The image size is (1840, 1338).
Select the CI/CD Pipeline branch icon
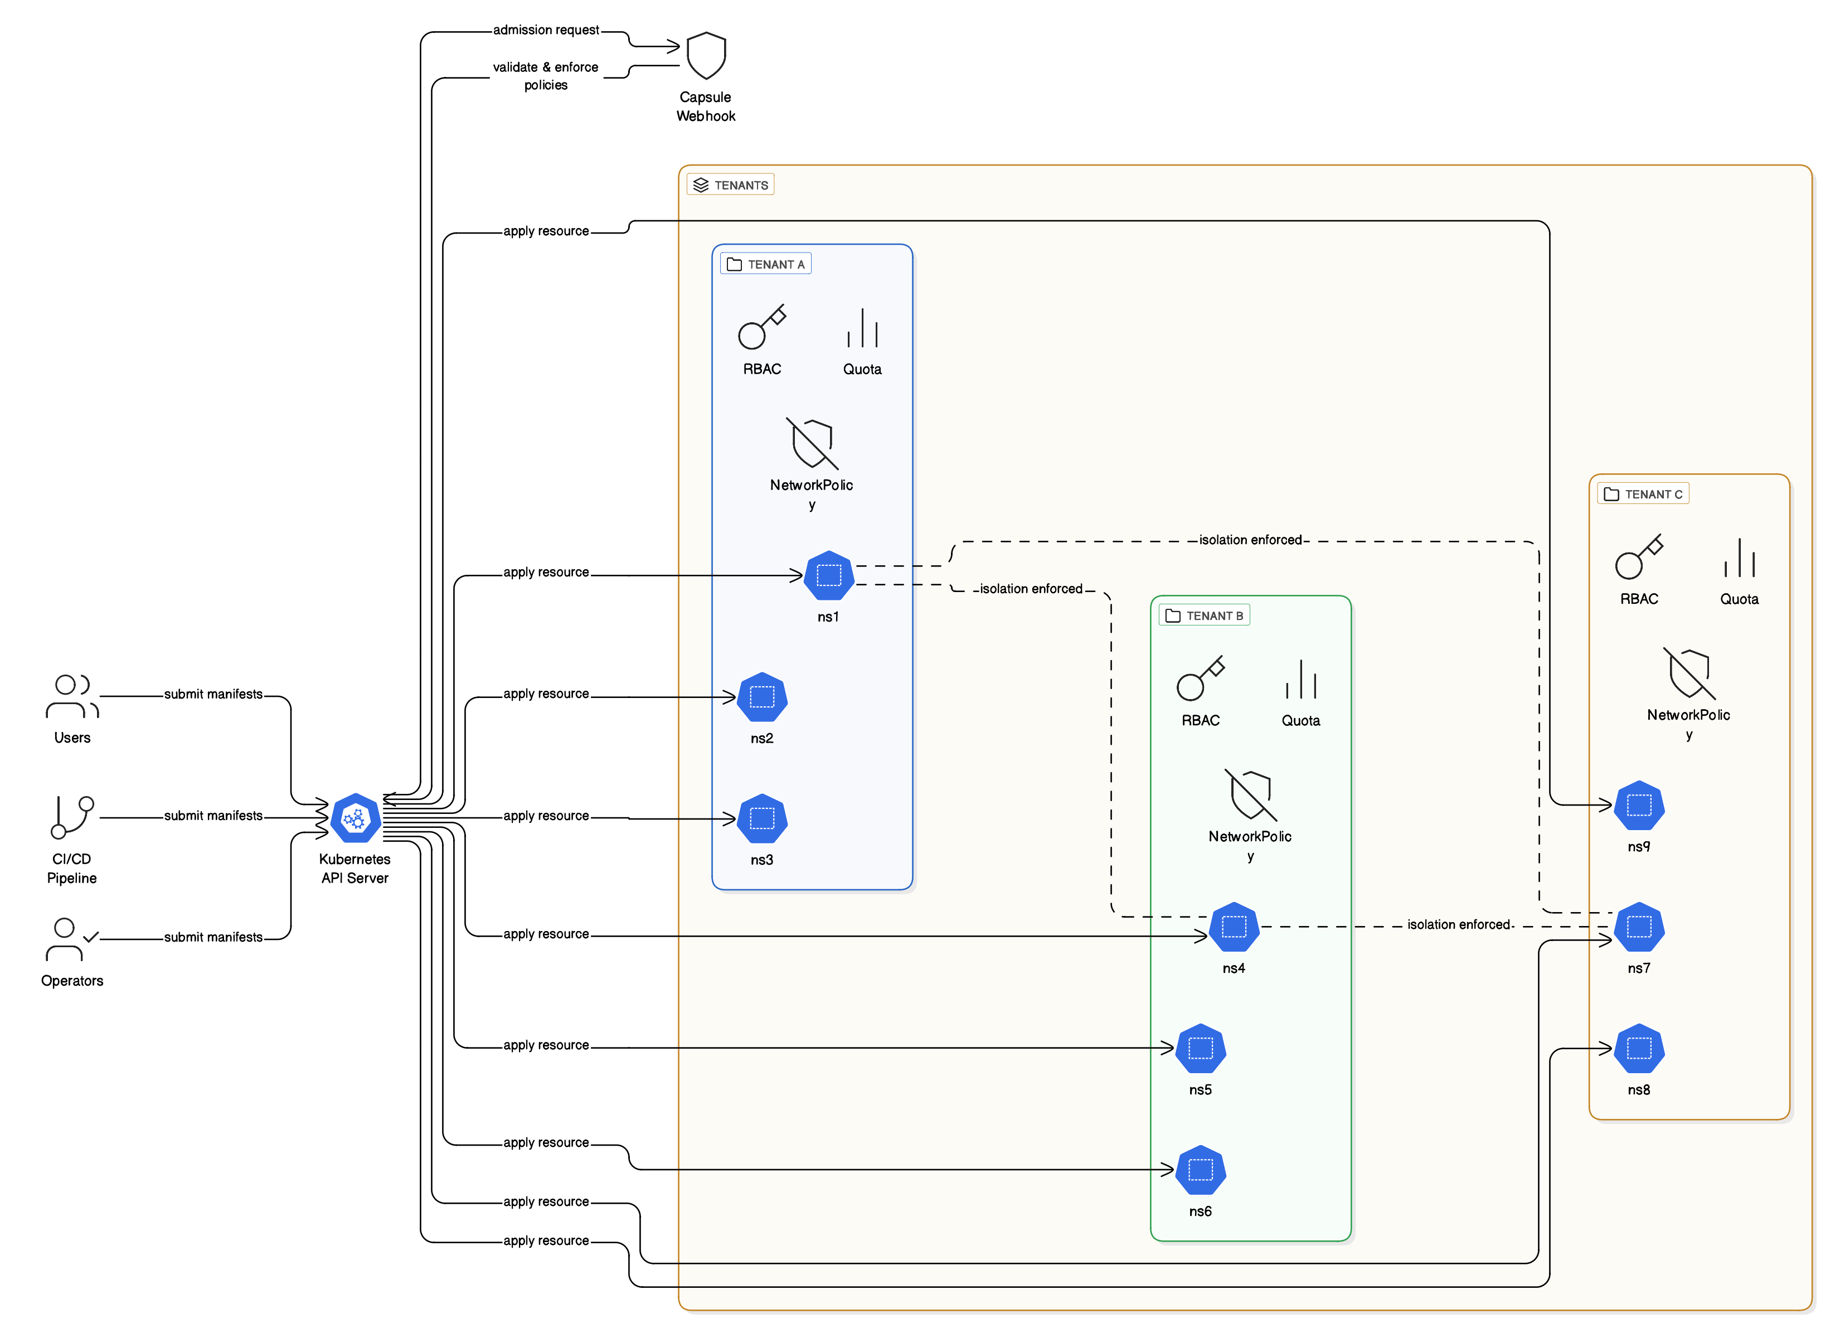72,817
